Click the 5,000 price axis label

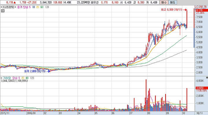click(199, 42)
